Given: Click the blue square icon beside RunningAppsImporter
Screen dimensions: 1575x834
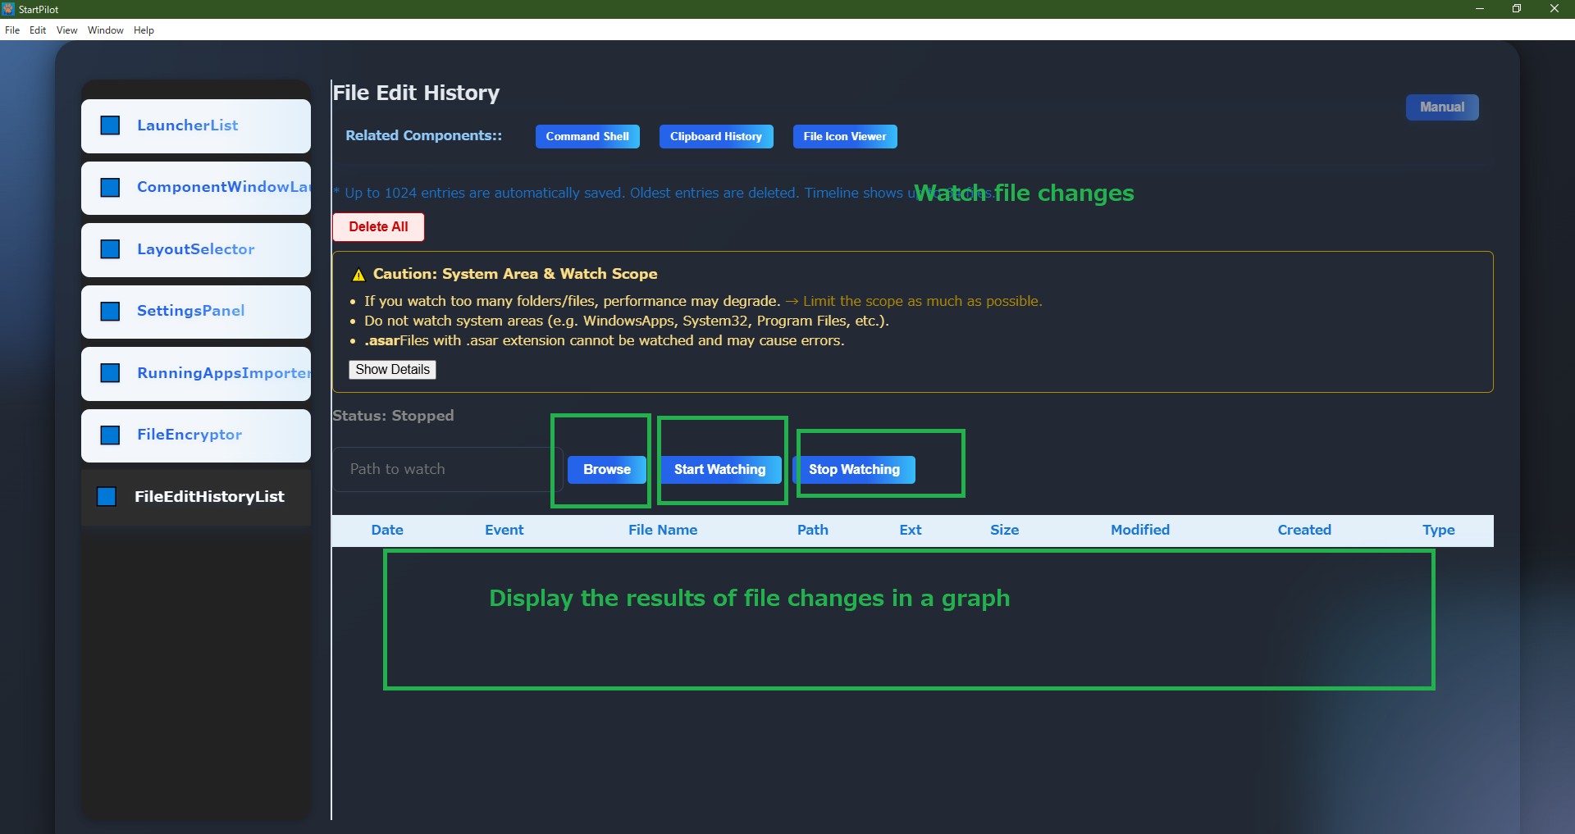Looking at the screenshot, I should pyautogui.click(x=110, y=373).
